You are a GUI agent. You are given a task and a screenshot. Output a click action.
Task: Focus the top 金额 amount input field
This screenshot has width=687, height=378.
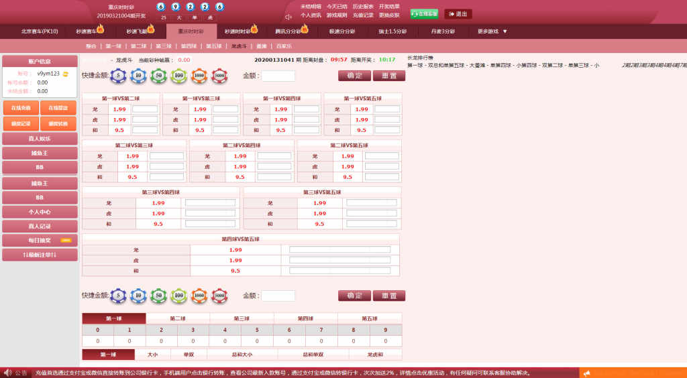pyautogui.click(x=278, y=76)
